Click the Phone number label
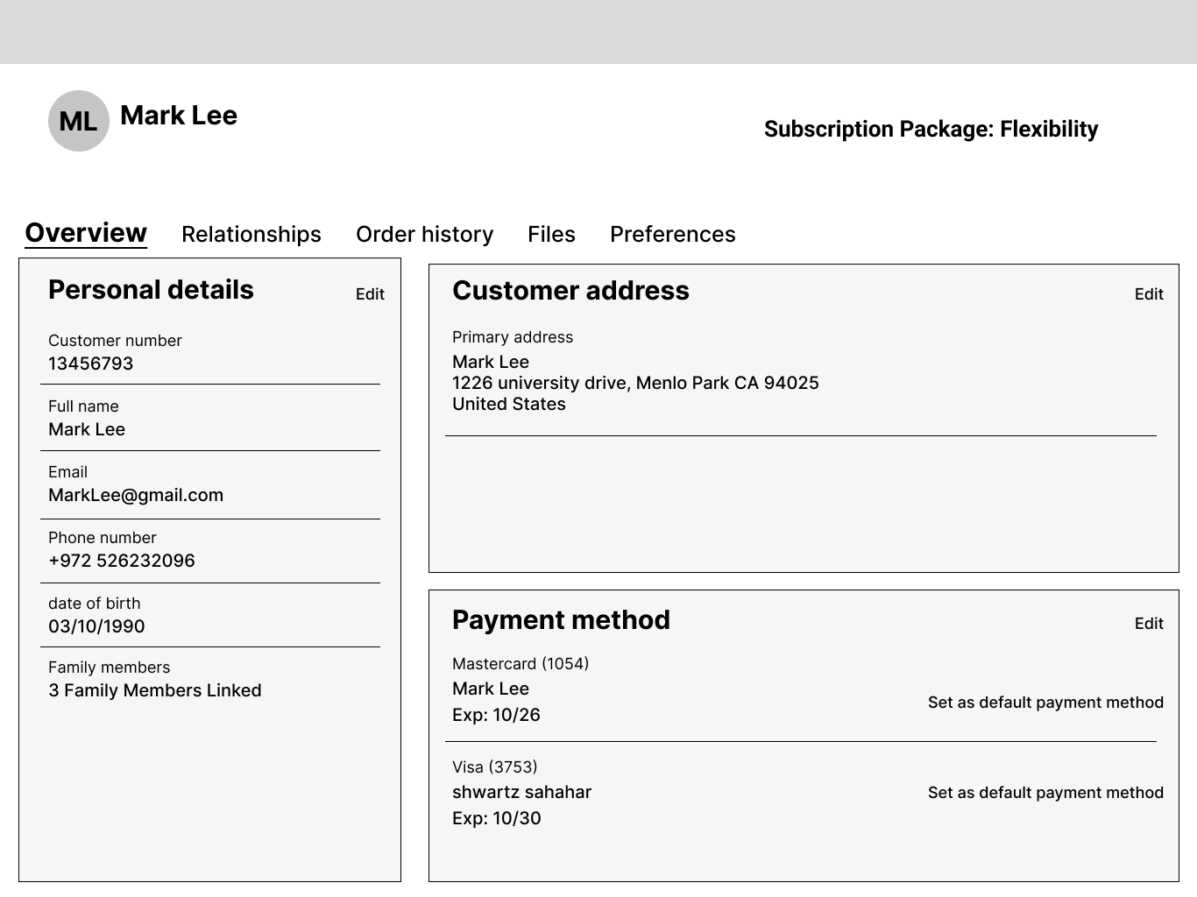Image resolution: width=1197 pixels, height=897 pixels. [x=103, y=538]
